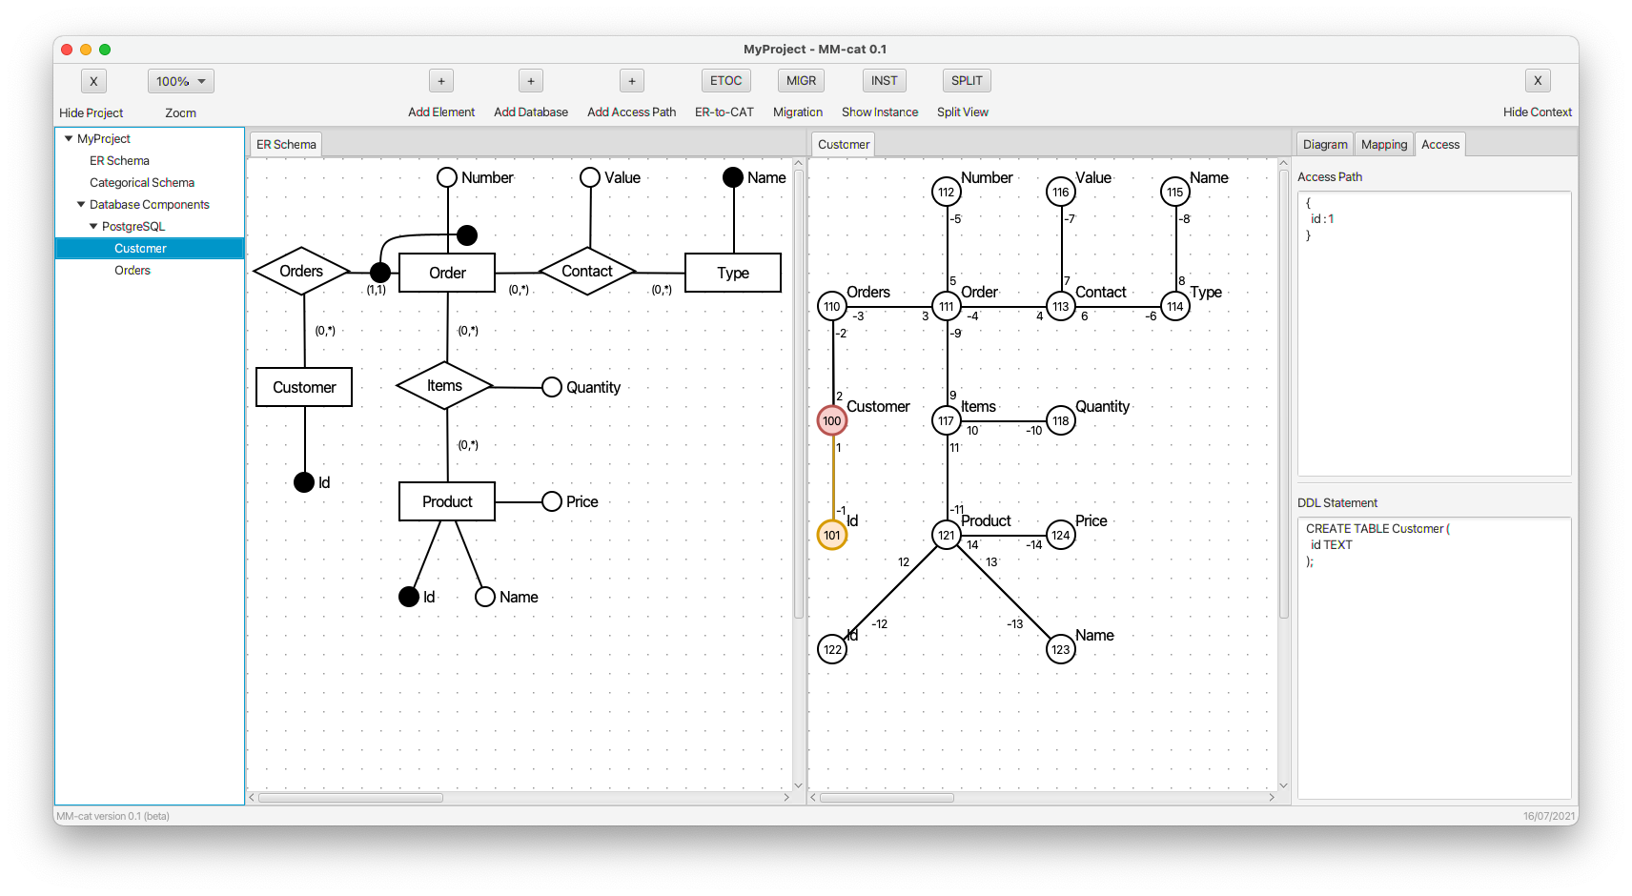Select categorical node 115 Name

pyautogui.click(x=1175, y=192)
